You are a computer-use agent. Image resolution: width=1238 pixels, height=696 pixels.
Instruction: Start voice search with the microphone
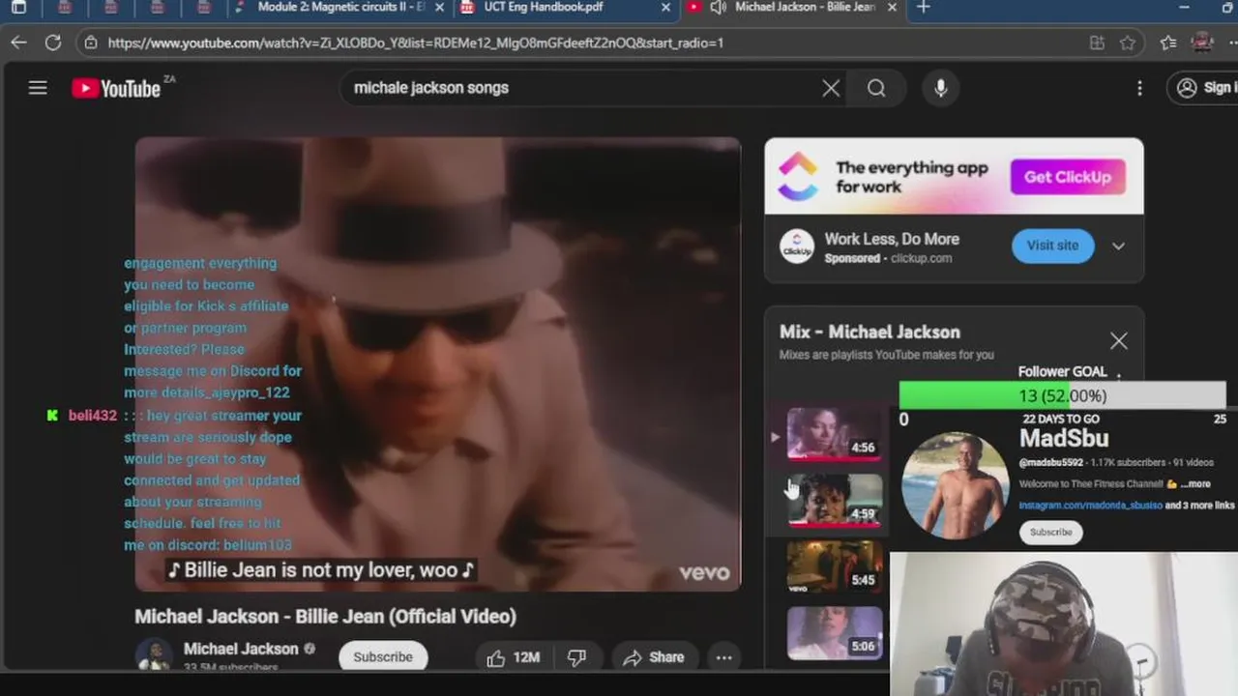tap(940, 88)
